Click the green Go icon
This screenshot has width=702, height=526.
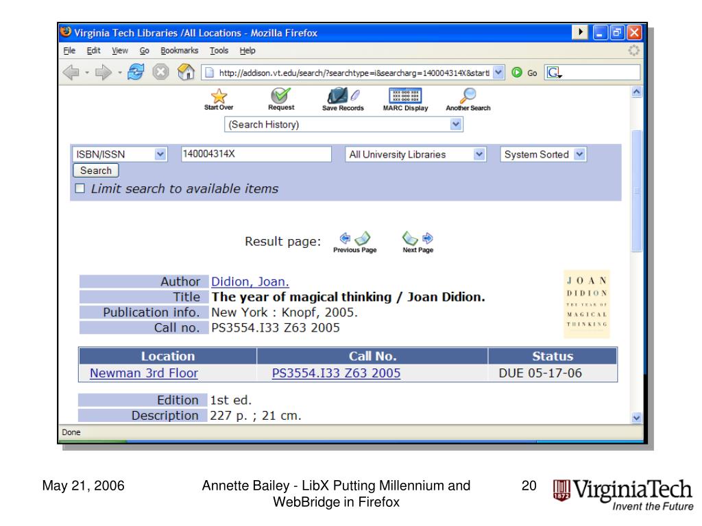[x=517, y=73]
